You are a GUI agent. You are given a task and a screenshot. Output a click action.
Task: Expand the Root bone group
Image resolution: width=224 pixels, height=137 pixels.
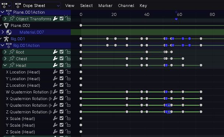click(5, 52)
